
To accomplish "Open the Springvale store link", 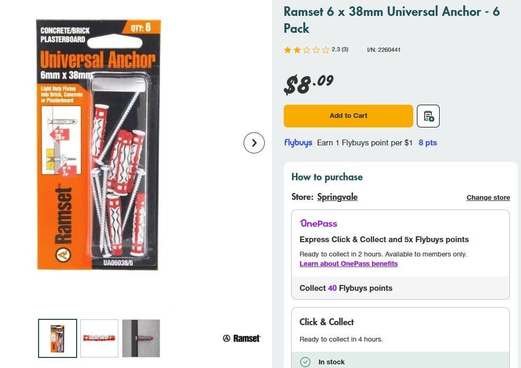I will [337, 197].
